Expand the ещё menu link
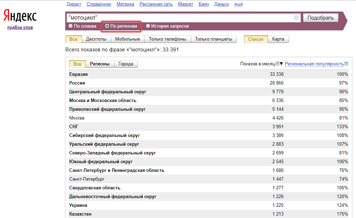The image size is (356, 218). pos(239,4)
